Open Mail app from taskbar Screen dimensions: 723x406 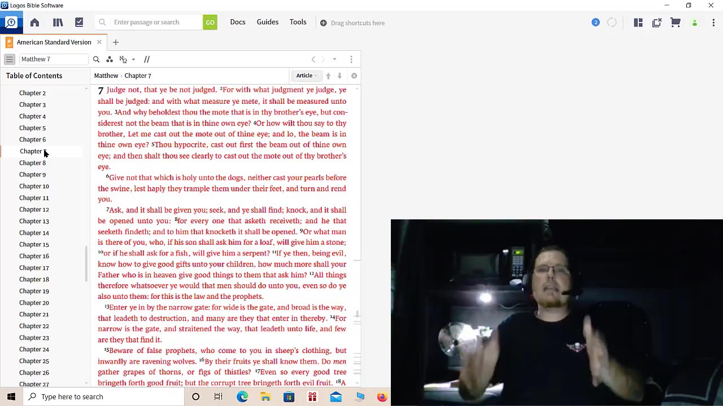pos(336,397)
